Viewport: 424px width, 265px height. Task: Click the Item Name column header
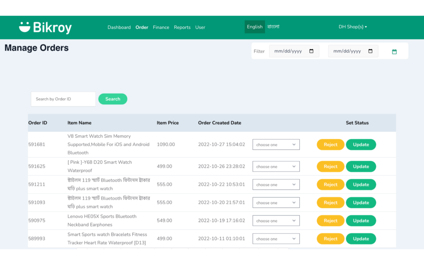(x=79, y=123)
